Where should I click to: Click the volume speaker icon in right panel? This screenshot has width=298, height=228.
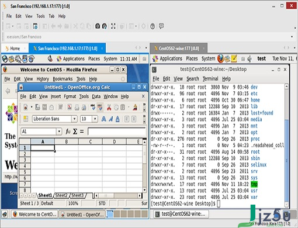point(250,58)
